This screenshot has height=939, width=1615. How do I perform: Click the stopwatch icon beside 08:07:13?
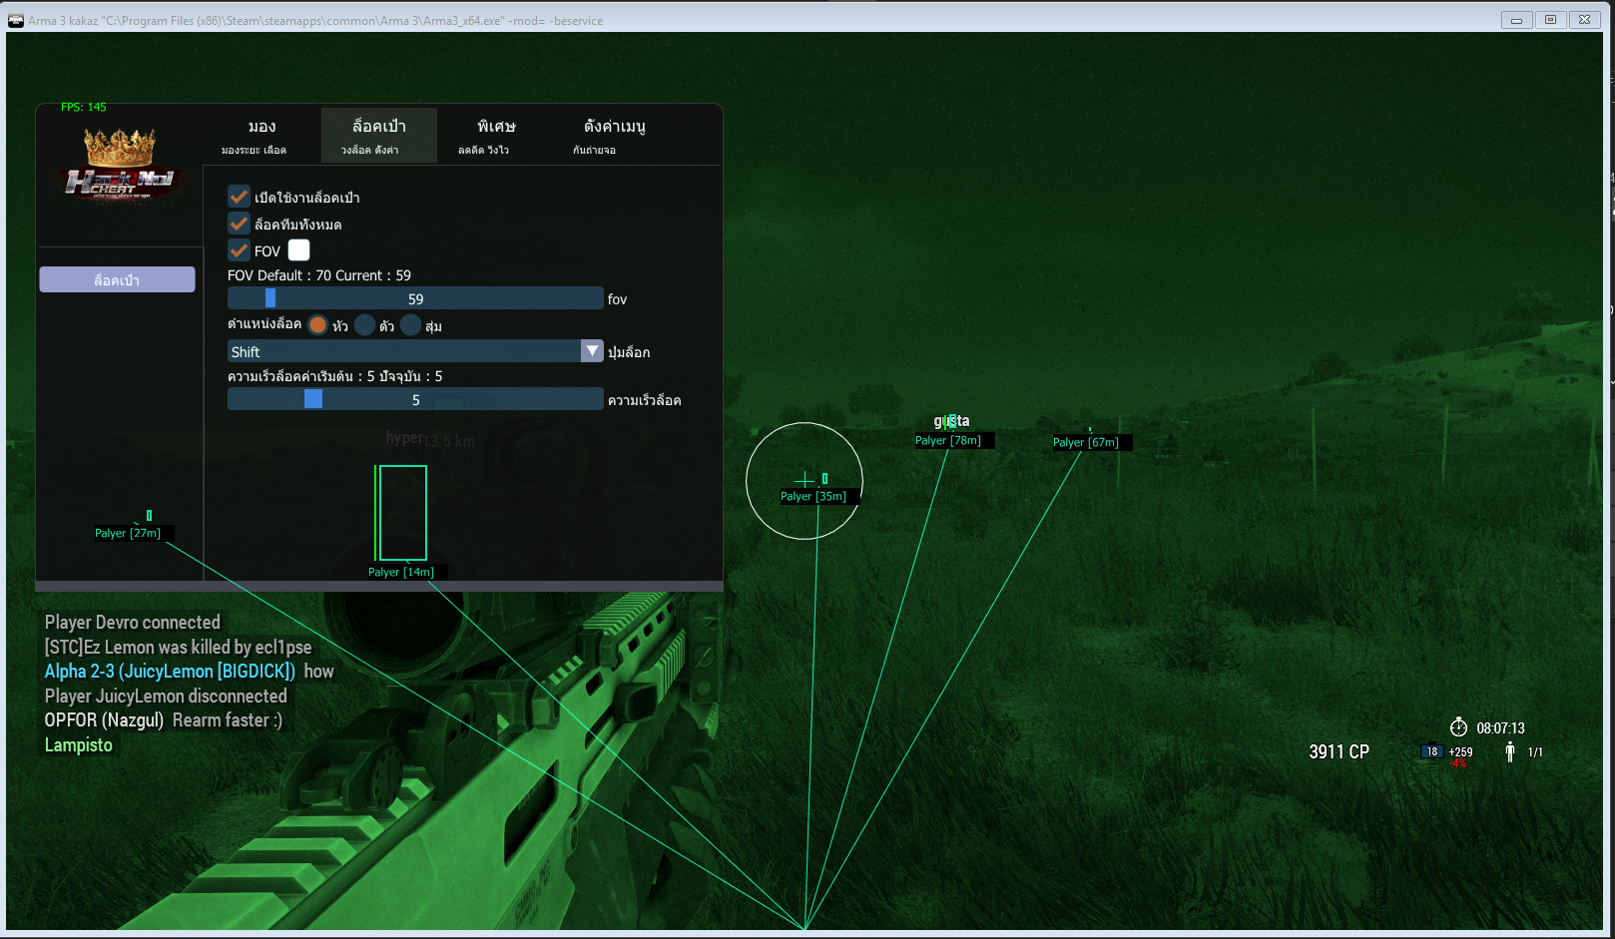pyautogui.click(x=1458, y=727)
